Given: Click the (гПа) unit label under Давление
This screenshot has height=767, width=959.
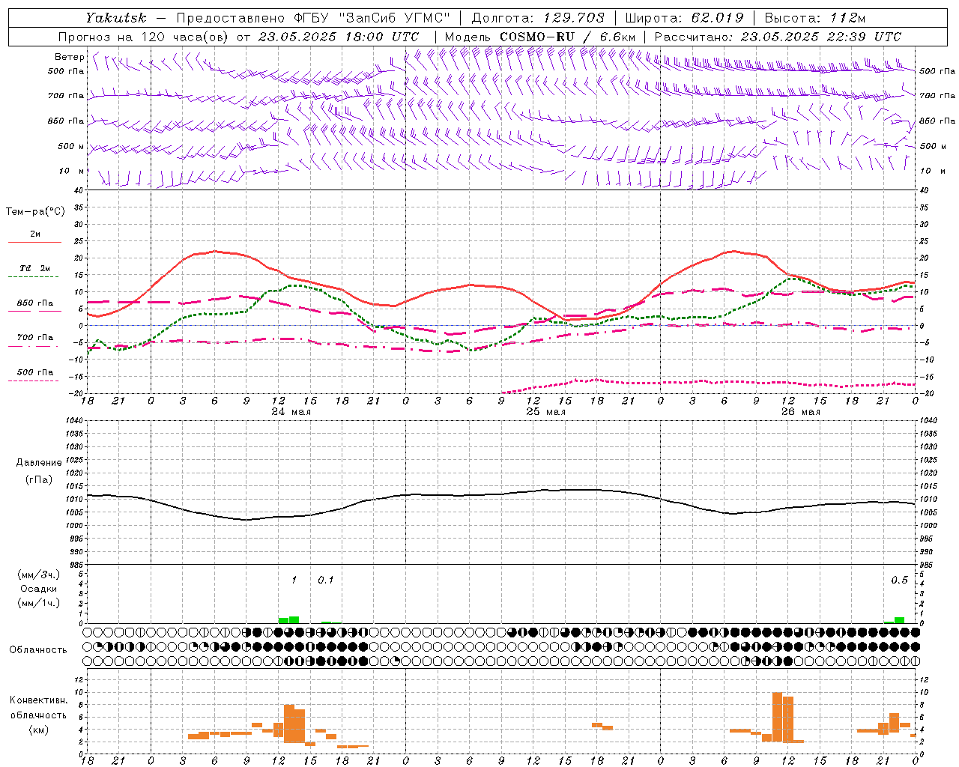Looking at the screenshot, I should click(x=39, y=480).
